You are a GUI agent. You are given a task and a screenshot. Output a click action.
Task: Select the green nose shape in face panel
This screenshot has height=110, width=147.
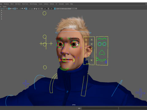tap(102, 53)
